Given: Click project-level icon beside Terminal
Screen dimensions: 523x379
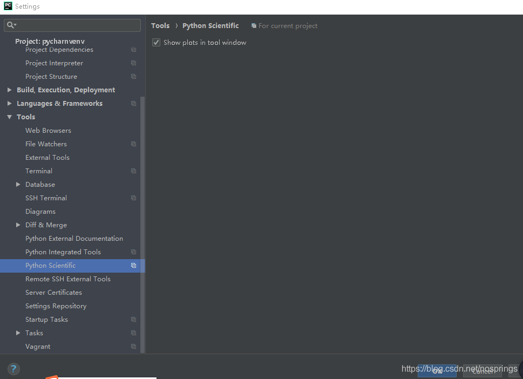Looking at the screenshot, I should (x=133, y=171).
